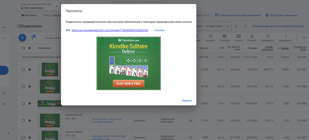Screen dimensions: 309x140
Task: Click the Объявление column header
Action: [44, 48]
